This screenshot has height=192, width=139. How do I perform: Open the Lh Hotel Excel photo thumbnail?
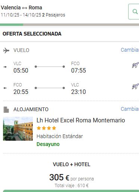tap(18, 129)
